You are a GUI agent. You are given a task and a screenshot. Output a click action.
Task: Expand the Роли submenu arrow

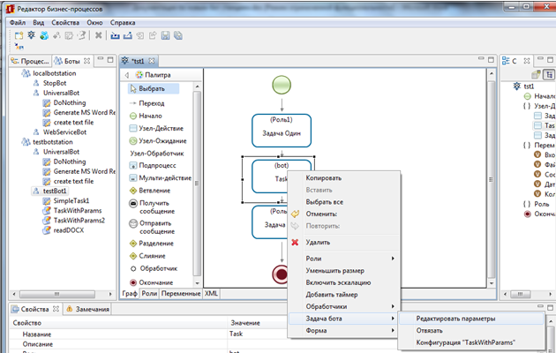393,259
